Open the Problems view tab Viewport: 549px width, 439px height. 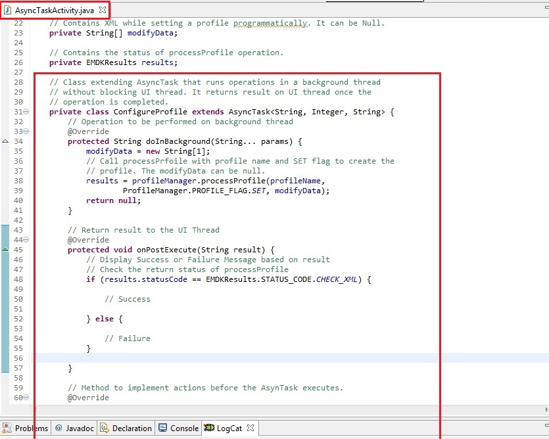(31, 428)
